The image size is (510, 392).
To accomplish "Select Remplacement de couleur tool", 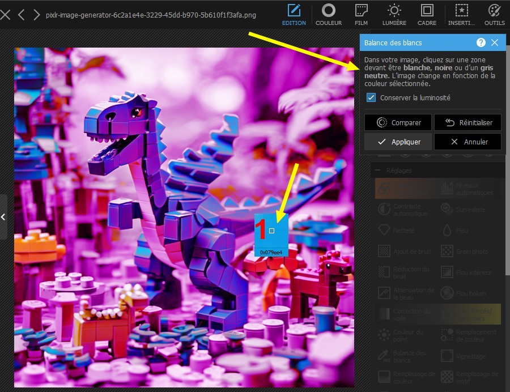I will [x=469, y=335].
